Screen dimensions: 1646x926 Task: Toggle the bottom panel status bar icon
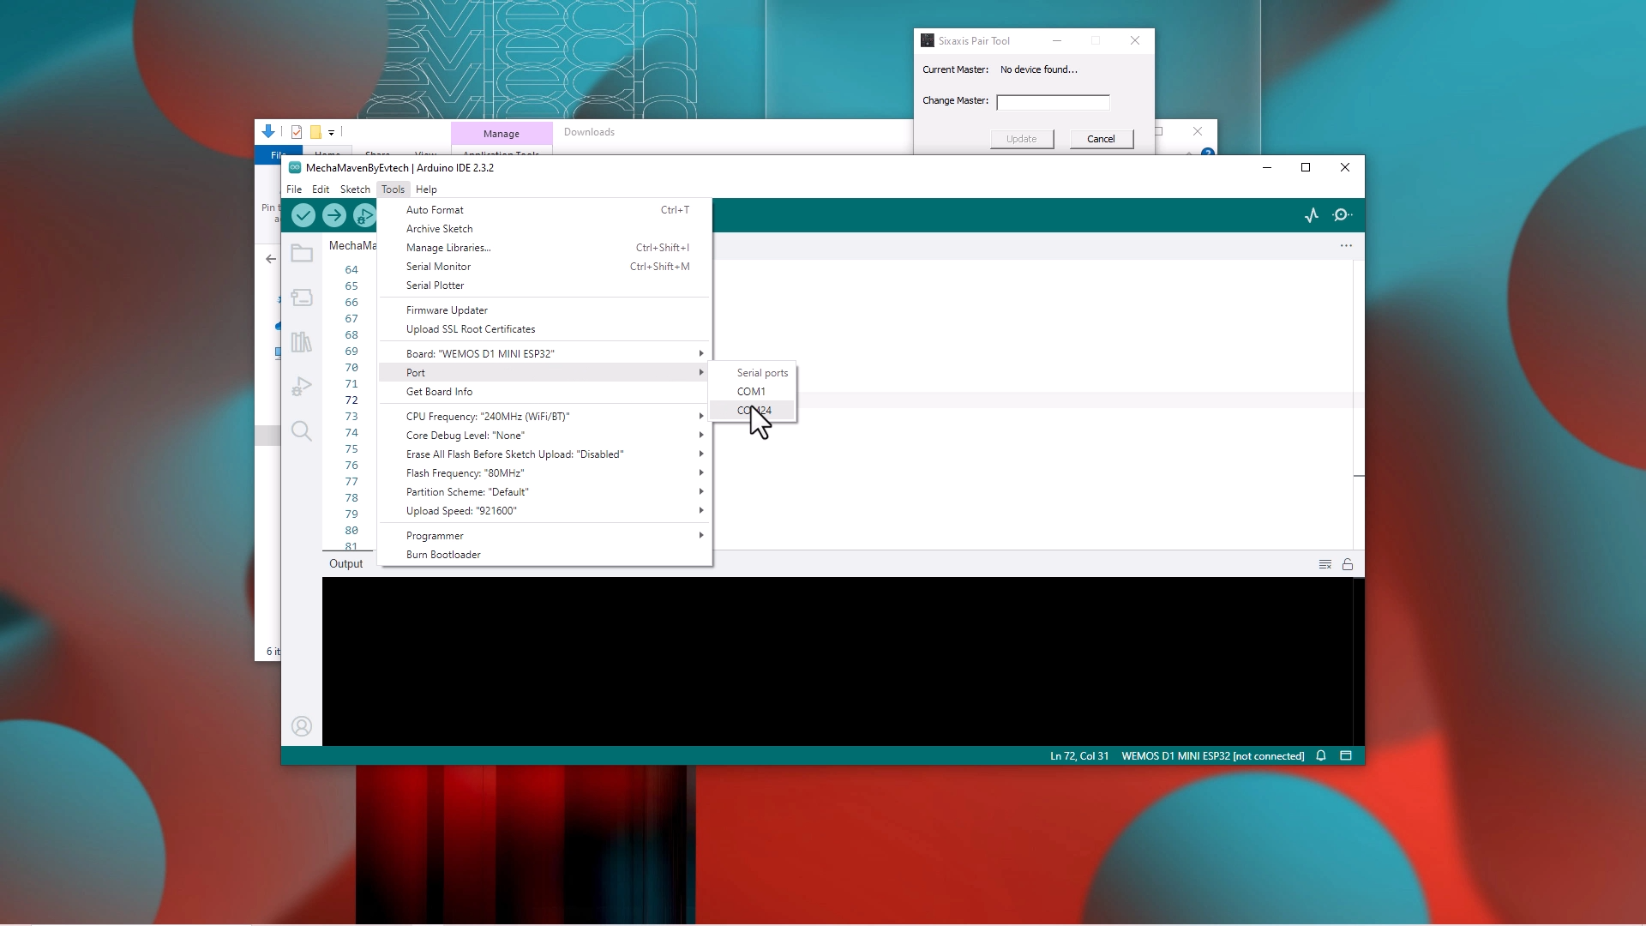click(x=1346, y=755)
